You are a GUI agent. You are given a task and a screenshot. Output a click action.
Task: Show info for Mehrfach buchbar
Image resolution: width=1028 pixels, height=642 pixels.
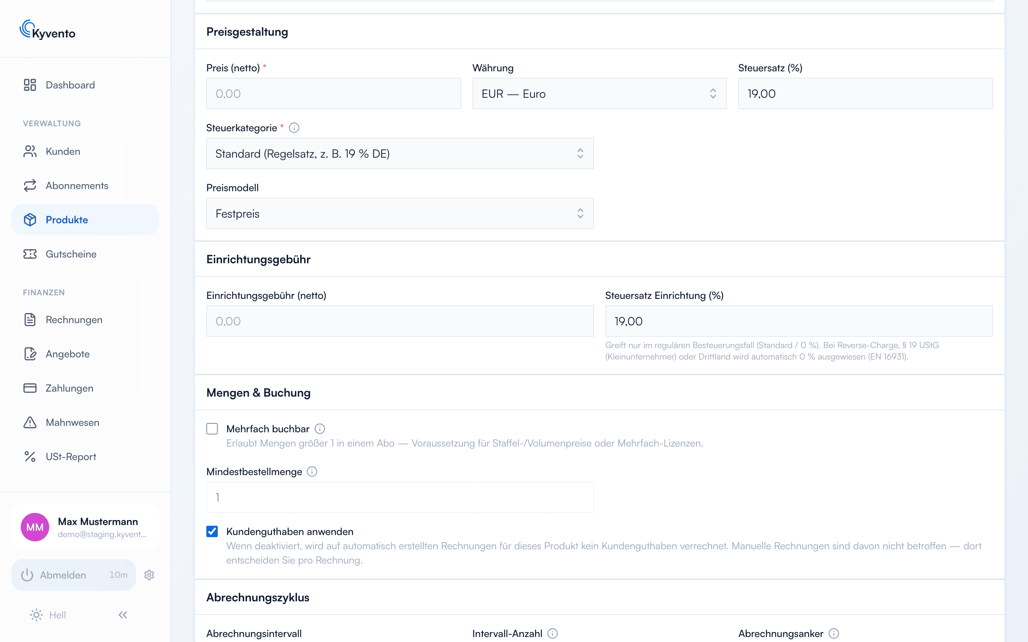coord(320,429)
